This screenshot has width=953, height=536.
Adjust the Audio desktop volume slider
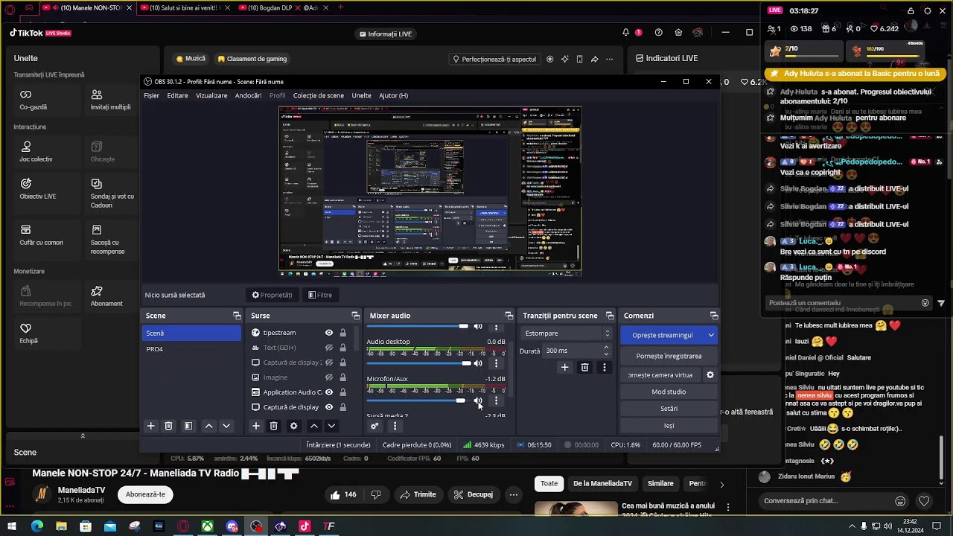466,363
